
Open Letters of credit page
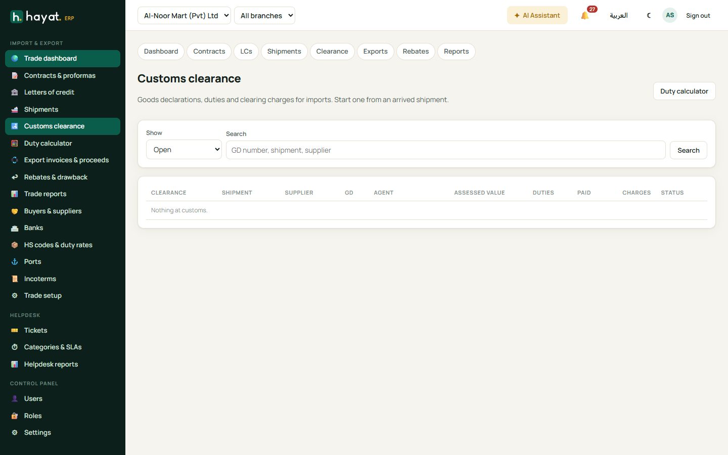tap(63, 93)
